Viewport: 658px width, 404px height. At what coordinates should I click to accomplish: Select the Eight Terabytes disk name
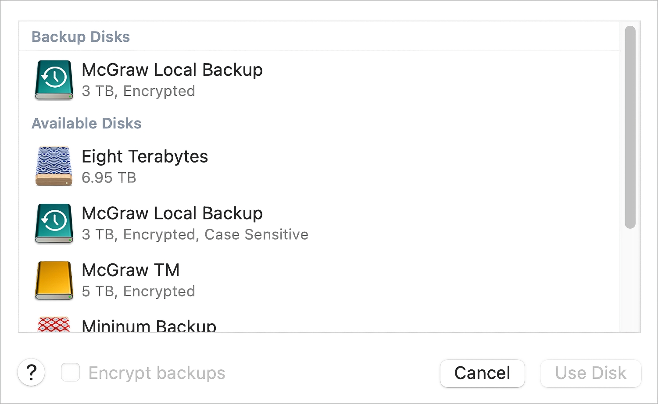click(x=145, y=156)
